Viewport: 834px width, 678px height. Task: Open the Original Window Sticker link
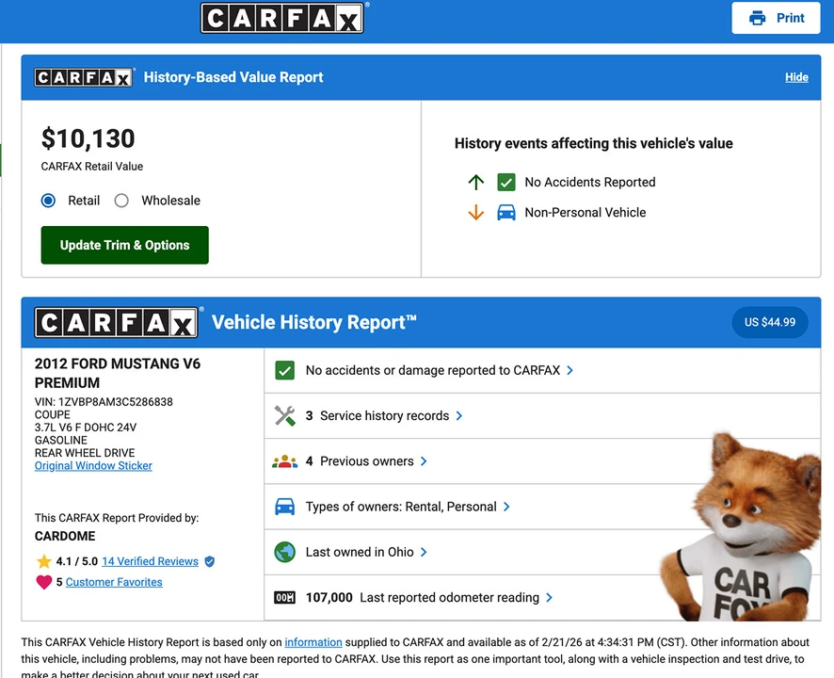point(93,466)
